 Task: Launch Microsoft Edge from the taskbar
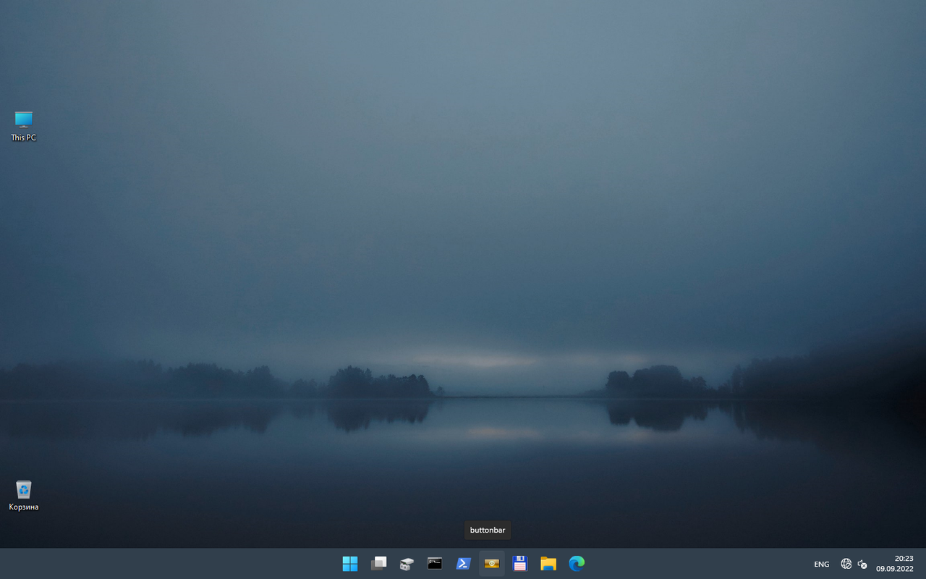[x=577, y=564]
